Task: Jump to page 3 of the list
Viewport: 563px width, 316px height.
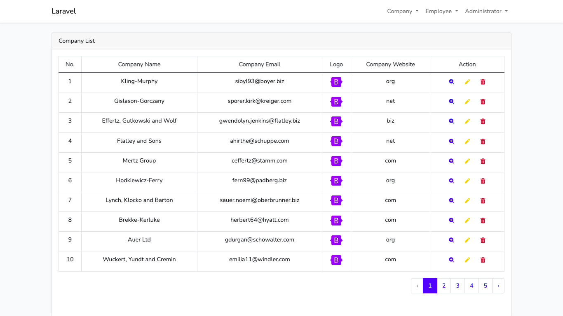Action: [457, 286]
